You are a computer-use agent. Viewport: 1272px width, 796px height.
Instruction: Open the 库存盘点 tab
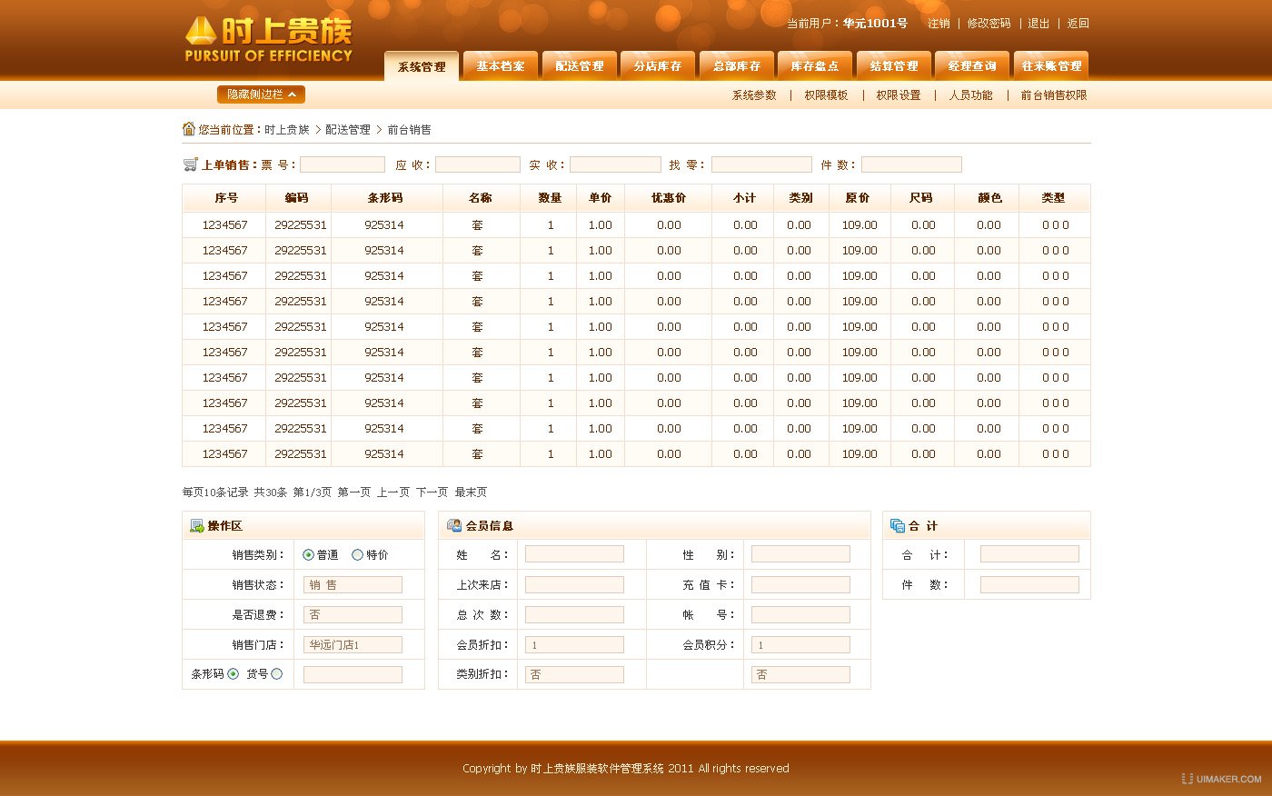click(x=815, y=65)
